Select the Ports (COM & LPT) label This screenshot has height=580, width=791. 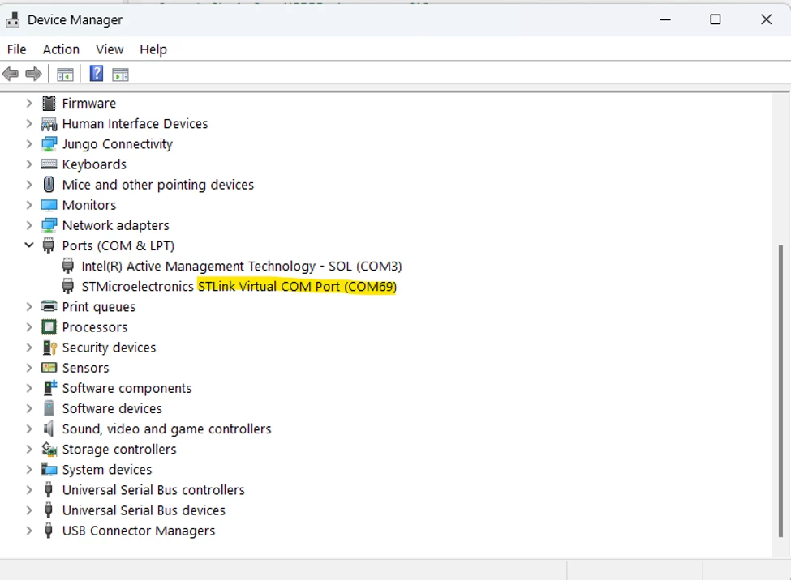118,246
